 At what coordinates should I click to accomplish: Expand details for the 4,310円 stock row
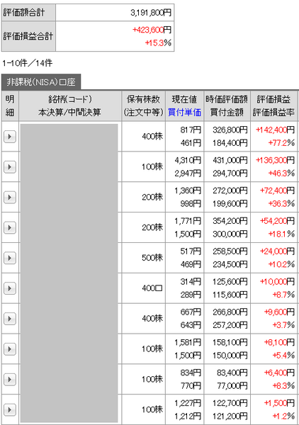[10, 166]
